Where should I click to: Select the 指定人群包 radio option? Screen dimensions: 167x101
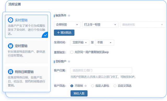[92, 86]
